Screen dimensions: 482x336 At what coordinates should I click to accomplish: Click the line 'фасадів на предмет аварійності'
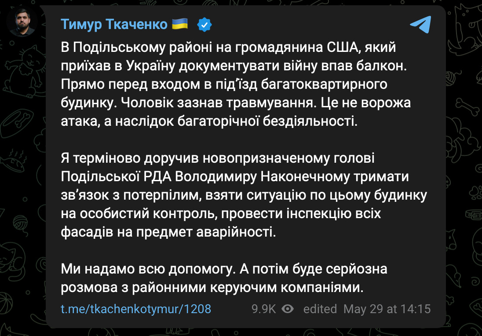coord(168,232)
